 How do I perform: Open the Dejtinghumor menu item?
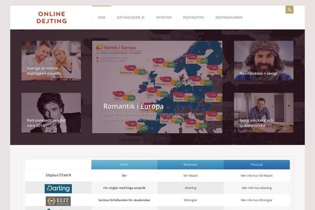[229, 17]
